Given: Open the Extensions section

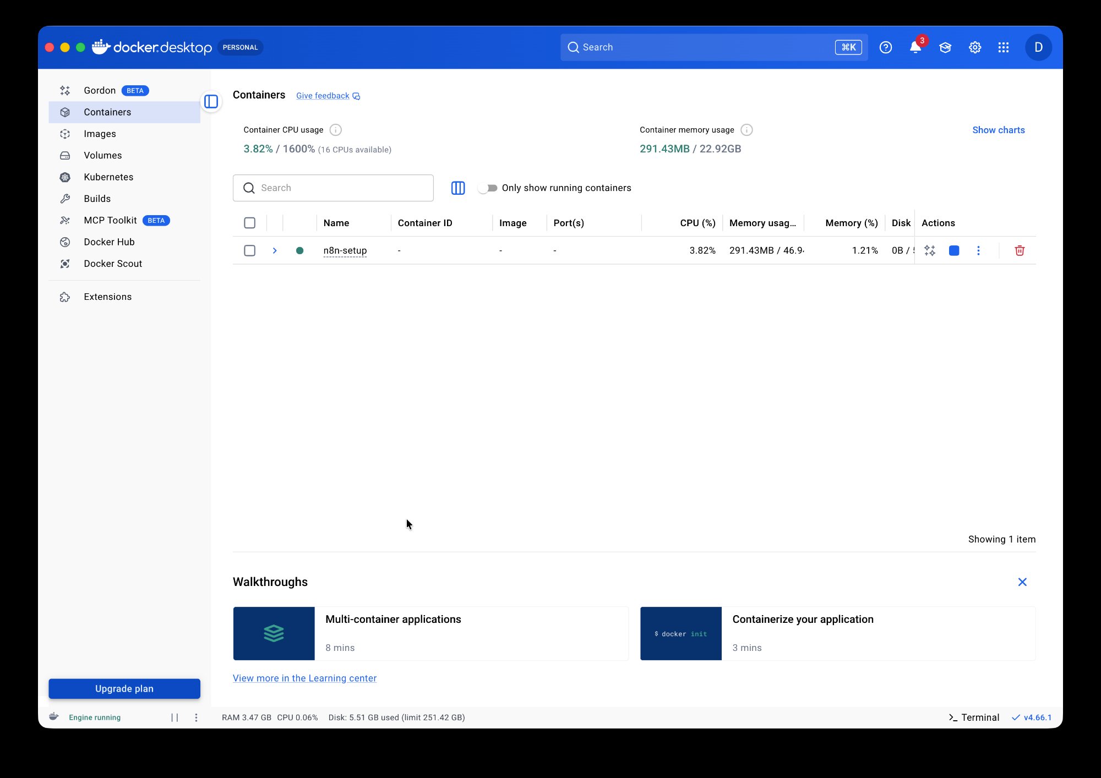Looking at the screenshot, I should click(x=107, y=297).
